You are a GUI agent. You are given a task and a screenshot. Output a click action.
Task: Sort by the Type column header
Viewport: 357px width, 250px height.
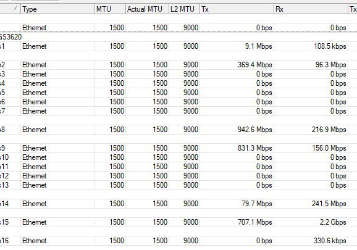pos(57,9)
